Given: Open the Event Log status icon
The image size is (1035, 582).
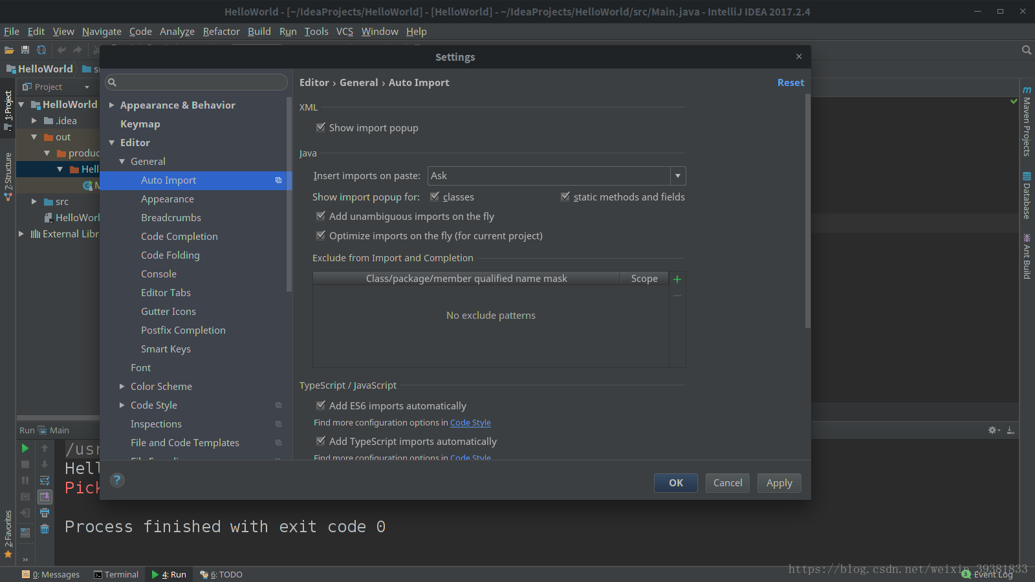Looking at the screenshot, I should coord(988,574).
